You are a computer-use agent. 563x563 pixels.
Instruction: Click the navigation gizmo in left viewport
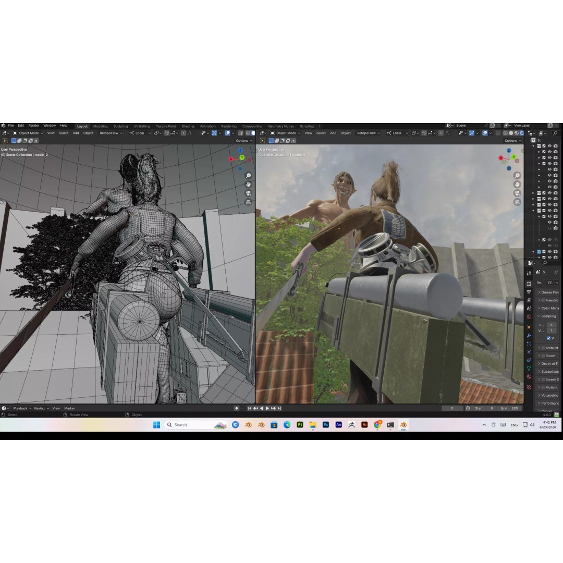[x=240, y=159]
